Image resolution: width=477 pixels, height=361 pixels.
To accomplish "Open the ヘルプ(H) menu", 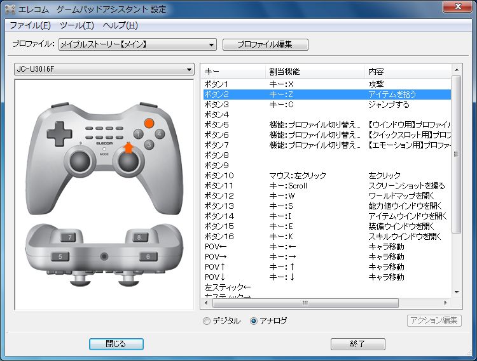I will coord(120,25).
